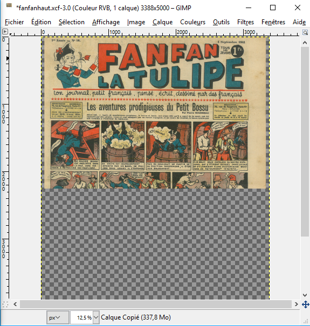310x326 pixels.
Task: Maximize the GIMP window
Action: point(273,8)
